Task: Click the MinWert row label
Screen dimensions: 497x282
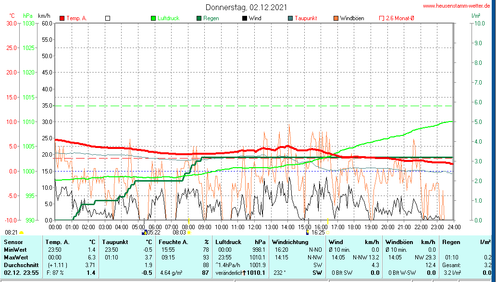Action: click(15, 250)
